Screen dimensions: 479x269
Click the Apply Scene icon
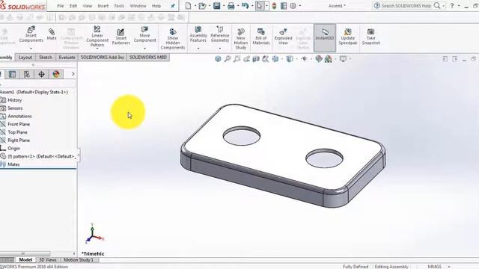[329, 58]
